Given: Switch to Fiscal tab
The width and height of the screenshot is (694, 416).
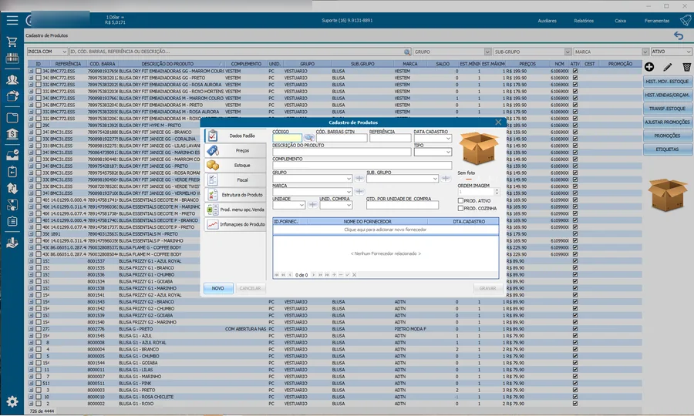Looking at the screenshot, I should point(235,180).
